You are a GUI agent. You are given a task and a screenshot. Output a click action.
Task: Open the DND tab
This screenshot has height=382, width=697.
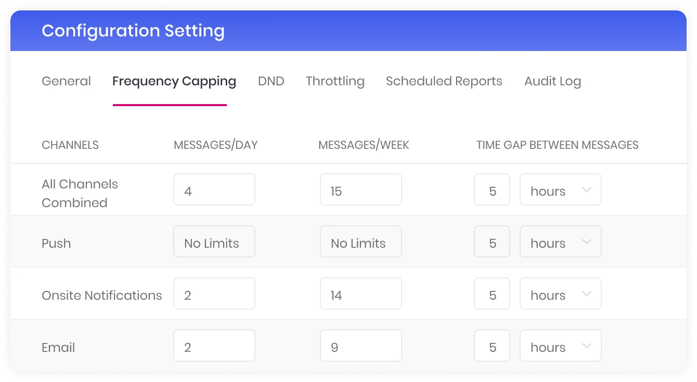271,81
